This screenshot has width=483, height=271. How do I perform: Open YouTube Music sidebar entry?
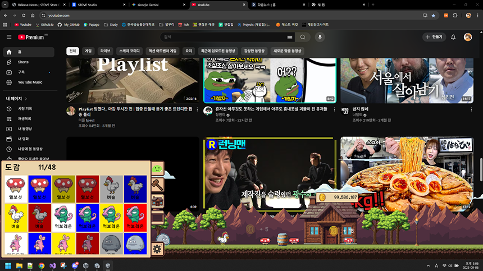pyautogui.click(x=29, y=82)
